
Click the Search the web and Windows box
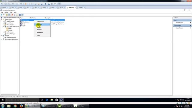[22, 100]
